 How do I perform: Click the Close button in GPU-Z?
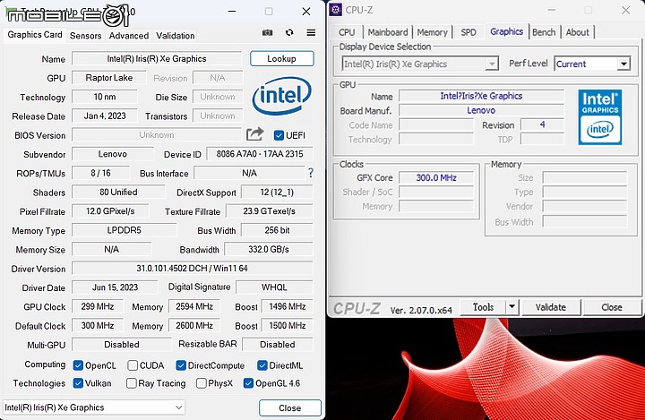290,407
